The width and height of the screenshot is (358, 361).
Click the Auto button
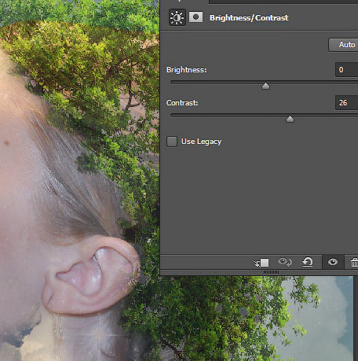343,45
